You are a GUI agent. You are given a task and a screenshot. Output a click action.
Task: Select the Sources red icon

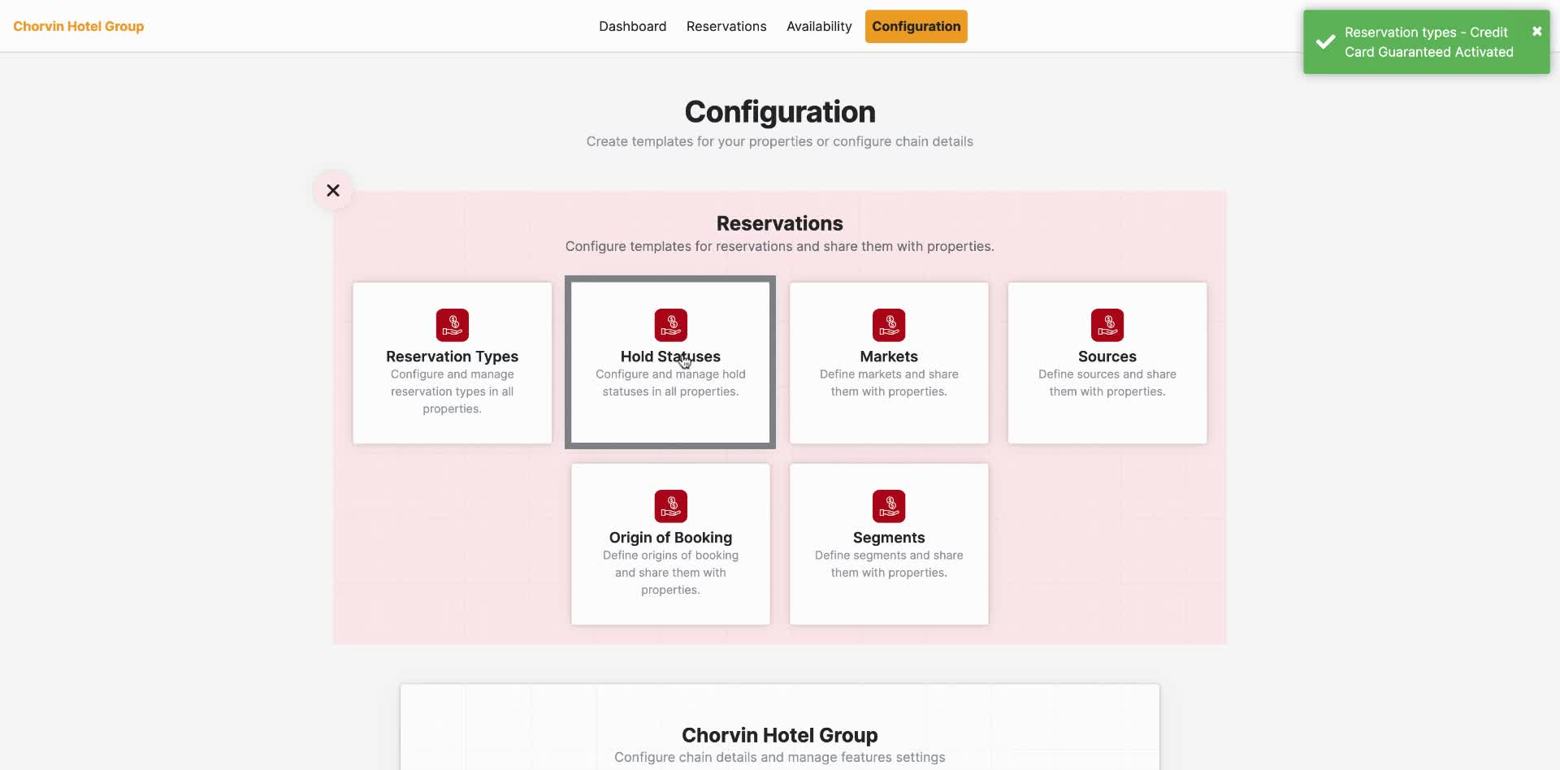1107,325
